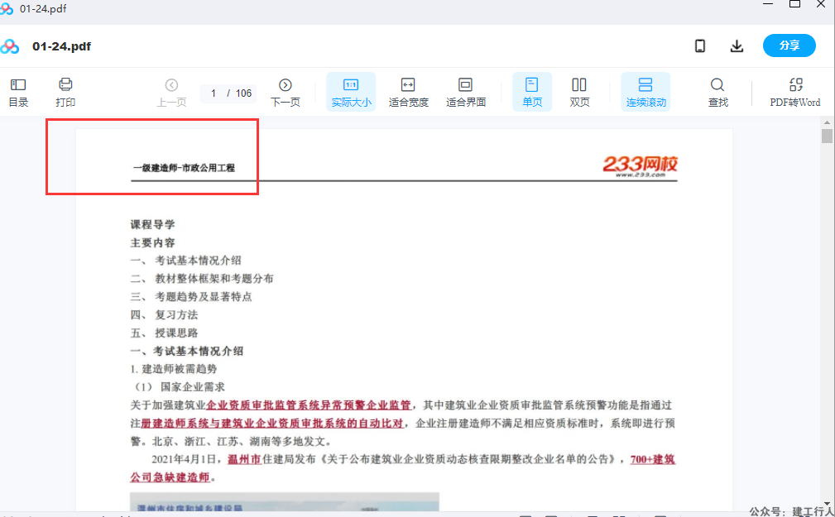Click the mobile phone view icon
The width and height of the screenshot is (835, 517).
(x=700, y=45)
